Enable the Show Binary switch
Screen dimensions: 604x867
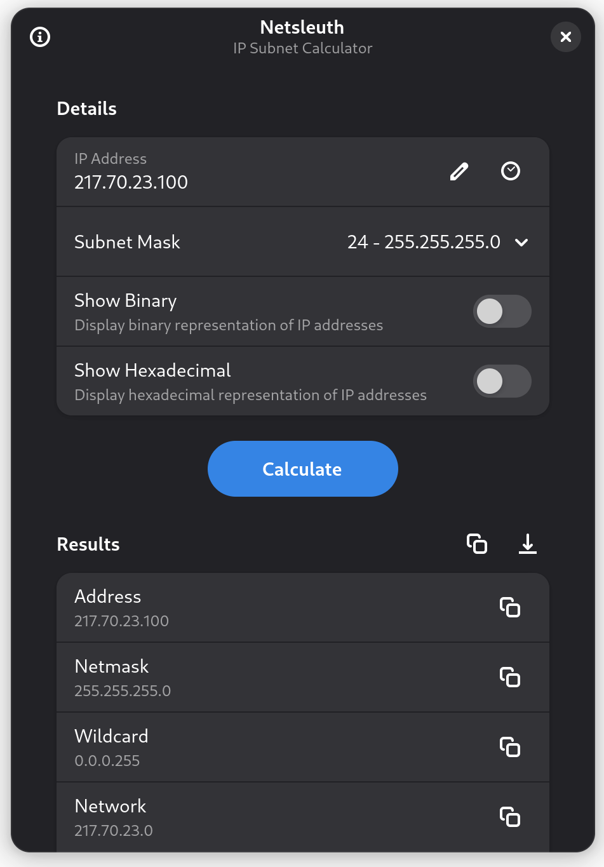[502, 311]
